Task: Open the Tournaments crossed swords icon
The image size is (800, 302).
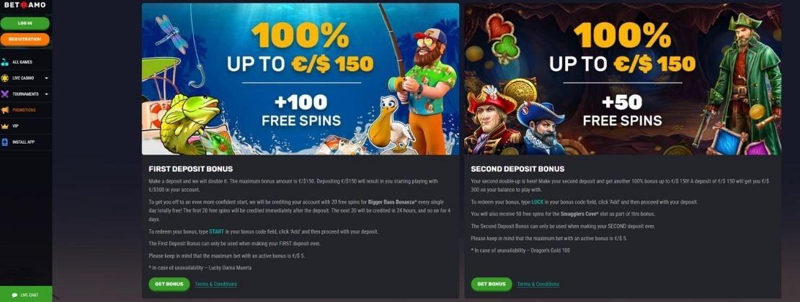Action: click(x=5, y=94)
